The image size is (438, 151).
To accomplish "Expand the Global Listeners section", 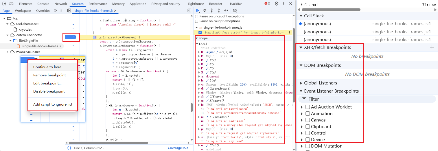I will click(301, 83).
